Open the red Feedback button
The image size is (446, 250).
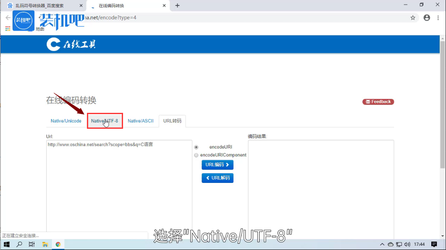coord(378,102)
